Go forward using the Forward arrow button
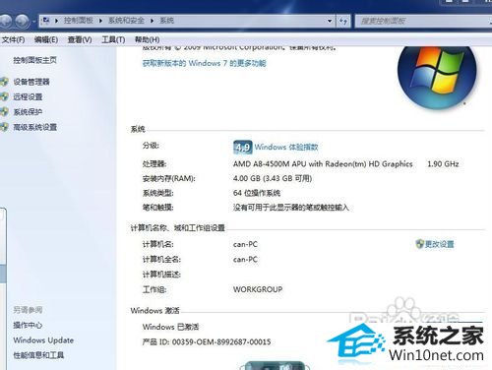This screenshot has width=492, height=370. [x=23, y=21]
